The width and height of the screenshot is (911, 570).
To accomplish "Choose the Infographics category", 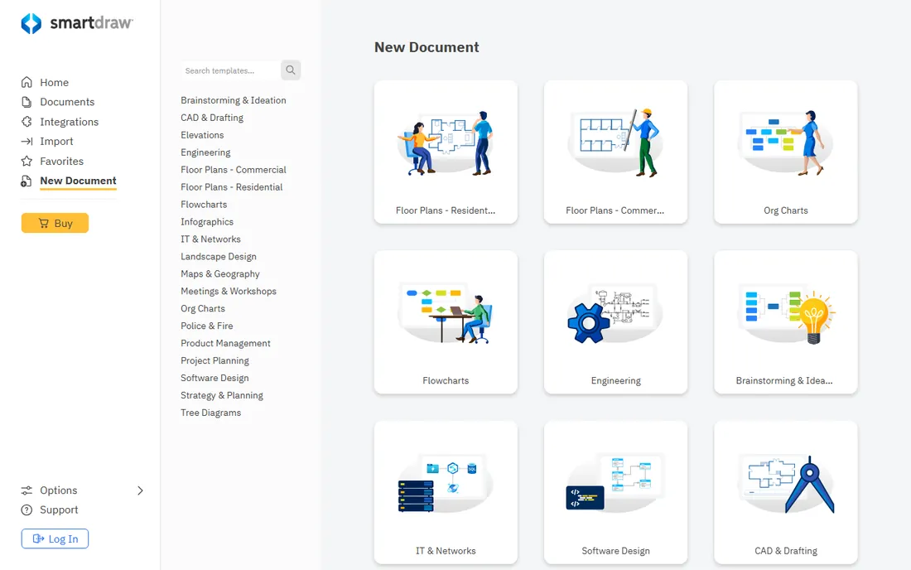I will click(207, 222).
